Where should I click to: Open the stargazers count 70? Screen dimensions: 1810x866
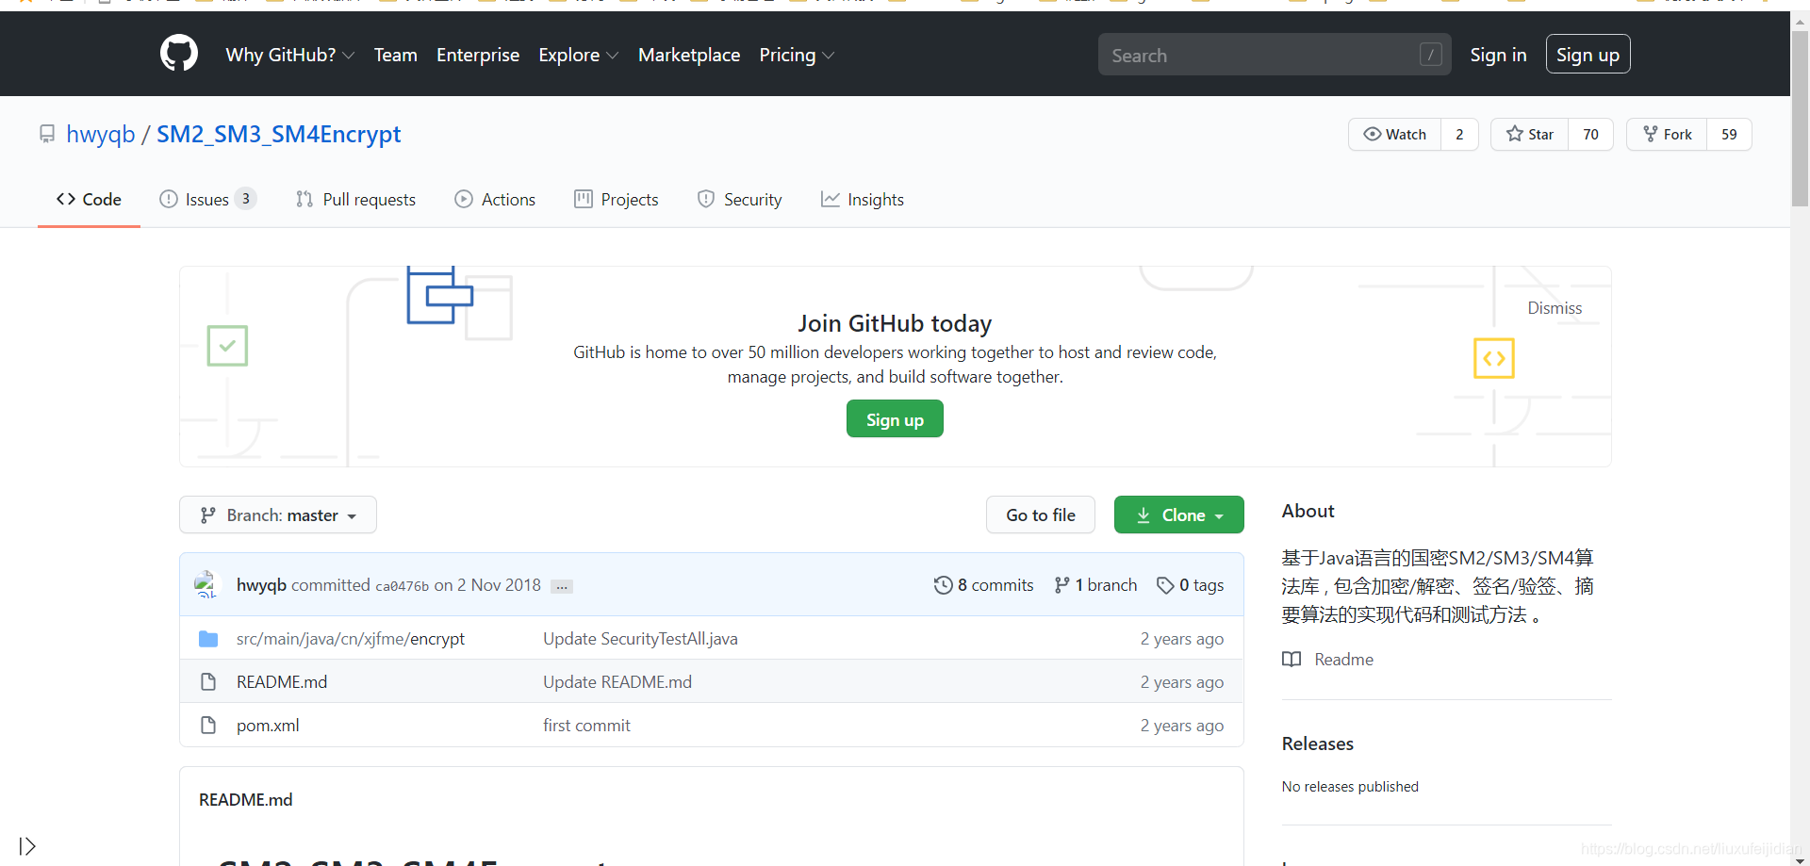(1590, 134)
